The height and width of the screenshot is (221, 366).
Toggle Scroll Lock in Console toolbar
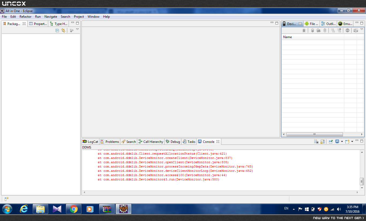[x=323, y=142]
